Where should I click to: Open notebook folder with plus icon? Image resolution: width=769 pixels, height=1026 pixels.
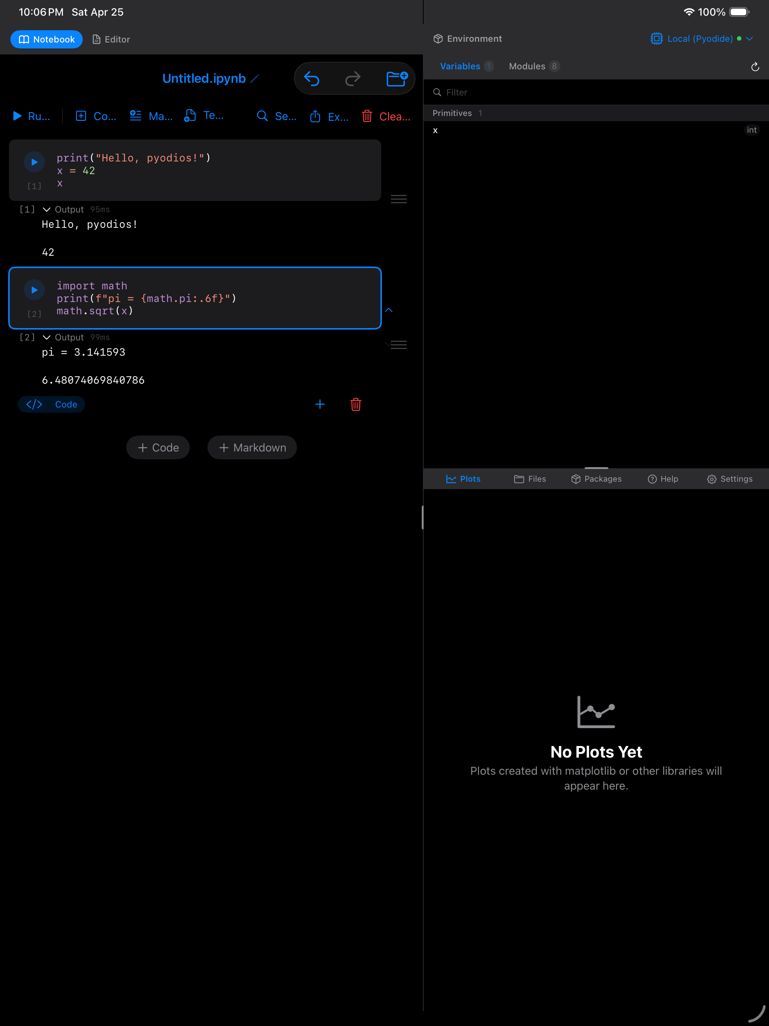397,78
